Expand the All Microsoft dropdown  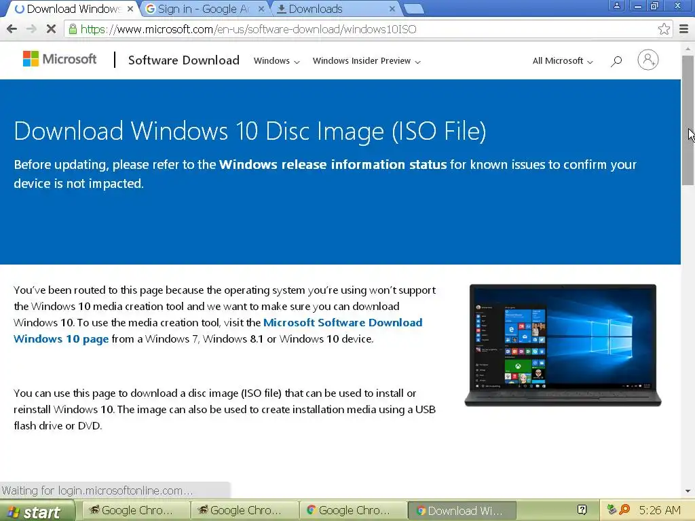[563, 60]
